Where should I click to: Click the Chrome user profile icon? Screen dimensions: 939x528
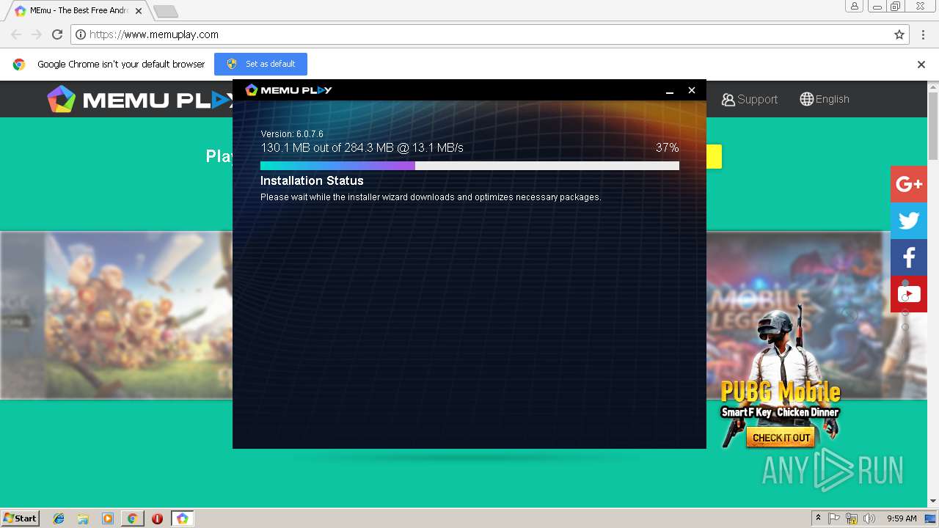click(854, 6)
